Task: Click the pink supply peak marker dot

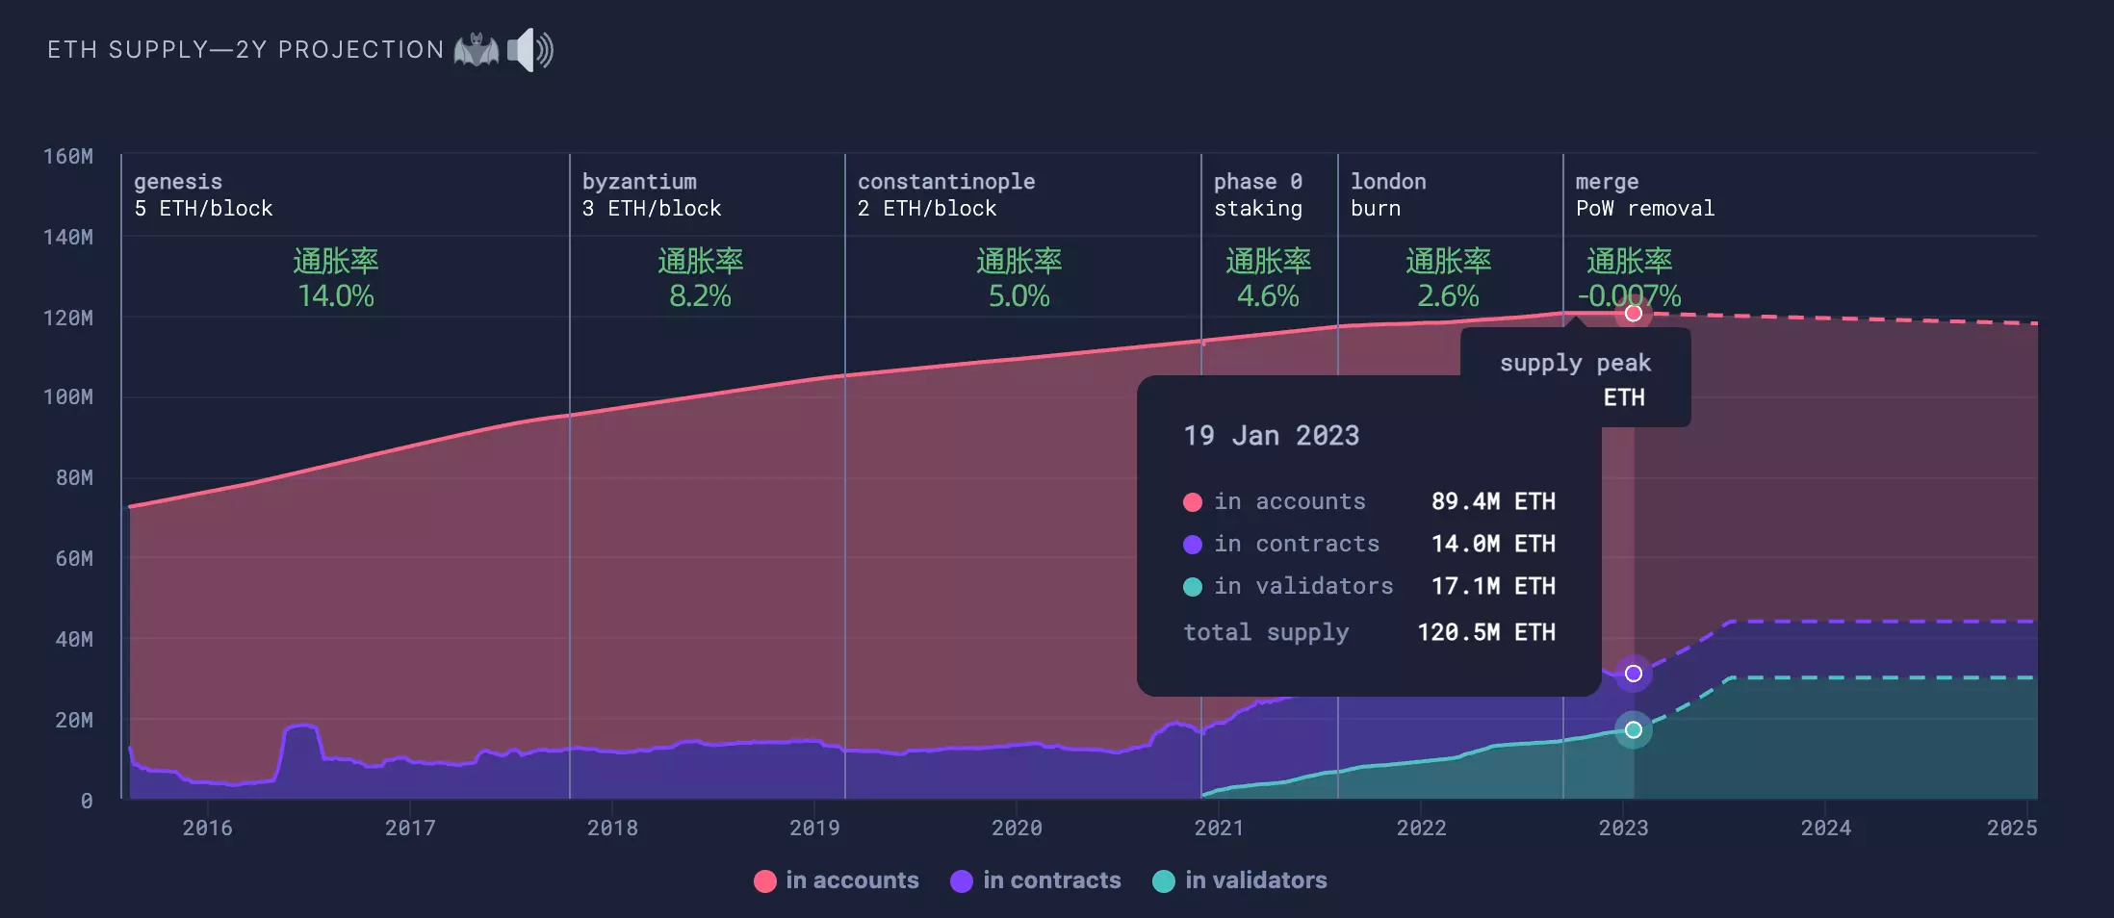Action: tap(1633, 313)
